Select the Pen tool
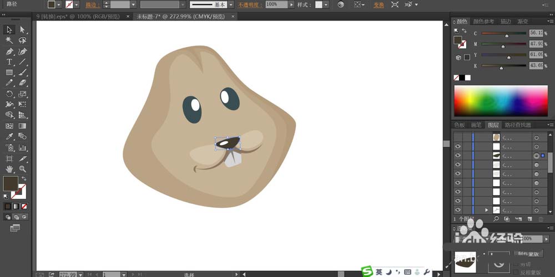The width and height of the screenshot is (555, 277). click(9, 51)
